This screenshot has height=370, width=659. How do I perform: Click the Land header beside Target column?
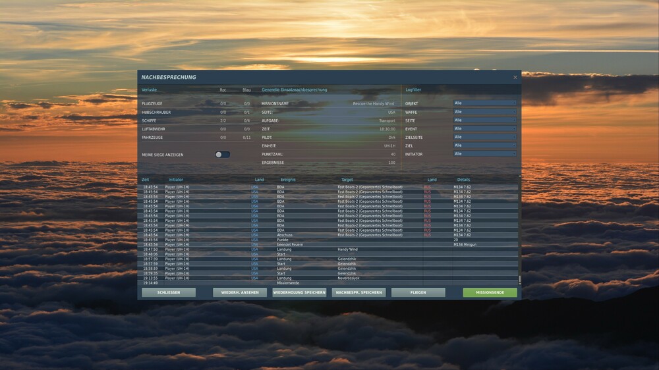coord(432,180)
